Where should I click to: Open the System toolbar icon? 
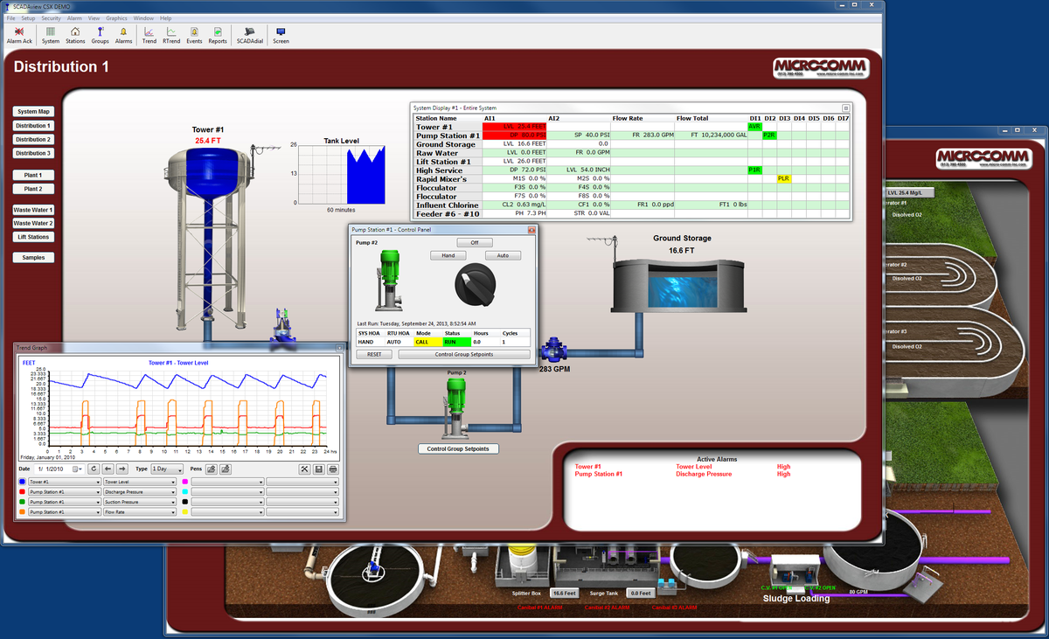51,34
